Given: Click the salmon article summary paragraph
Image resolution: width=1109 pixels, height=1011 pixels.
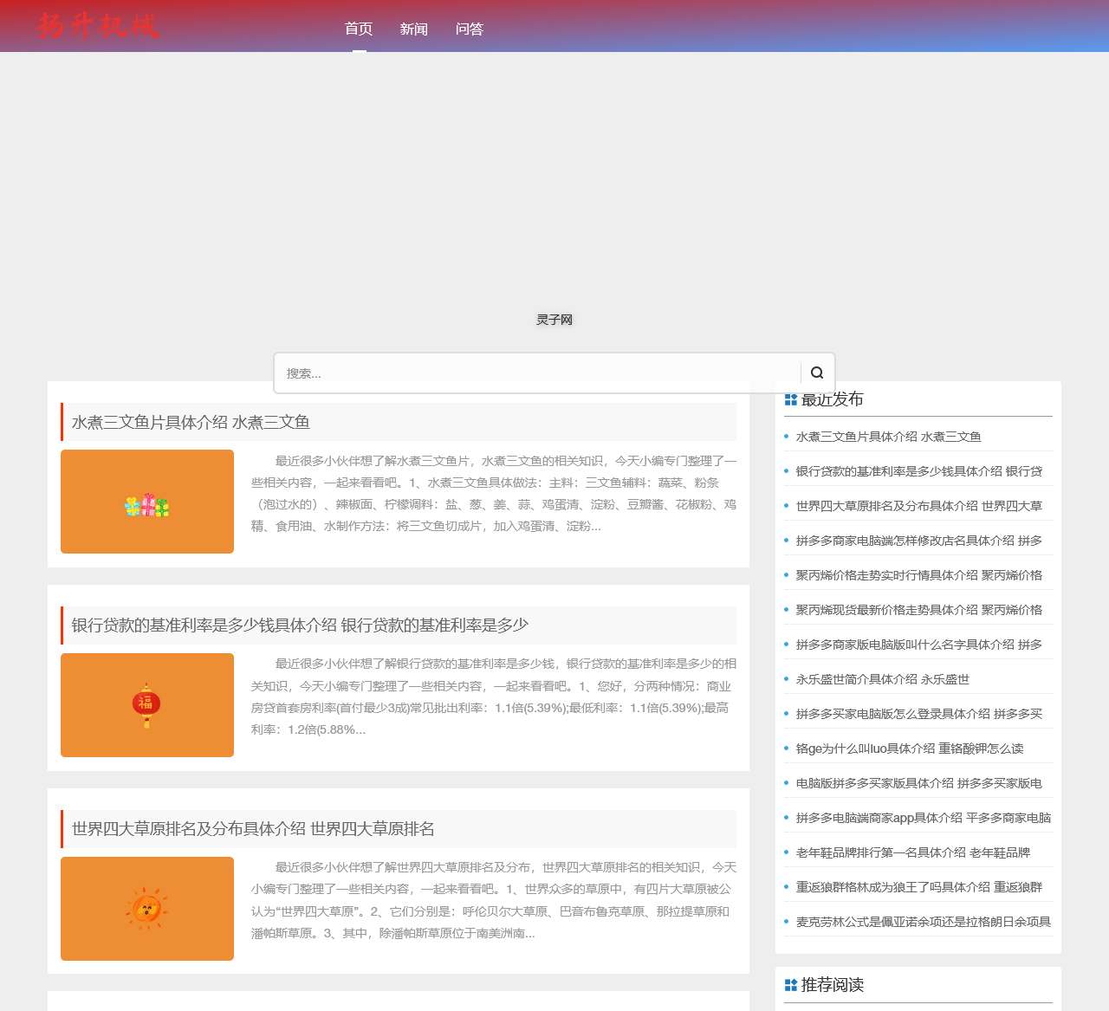Looking at the screenshot, I should pos(494,494).
